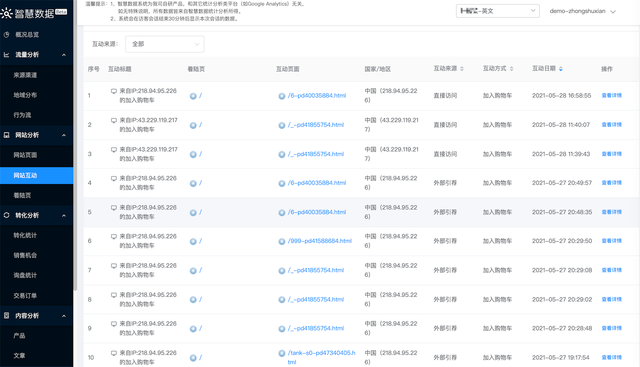Click the sort icon on 互动方式 column

click(x=511, y=69)
